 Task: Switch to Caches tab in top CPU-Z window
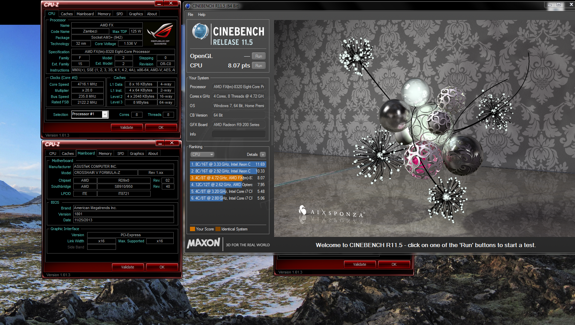(66, 14)
